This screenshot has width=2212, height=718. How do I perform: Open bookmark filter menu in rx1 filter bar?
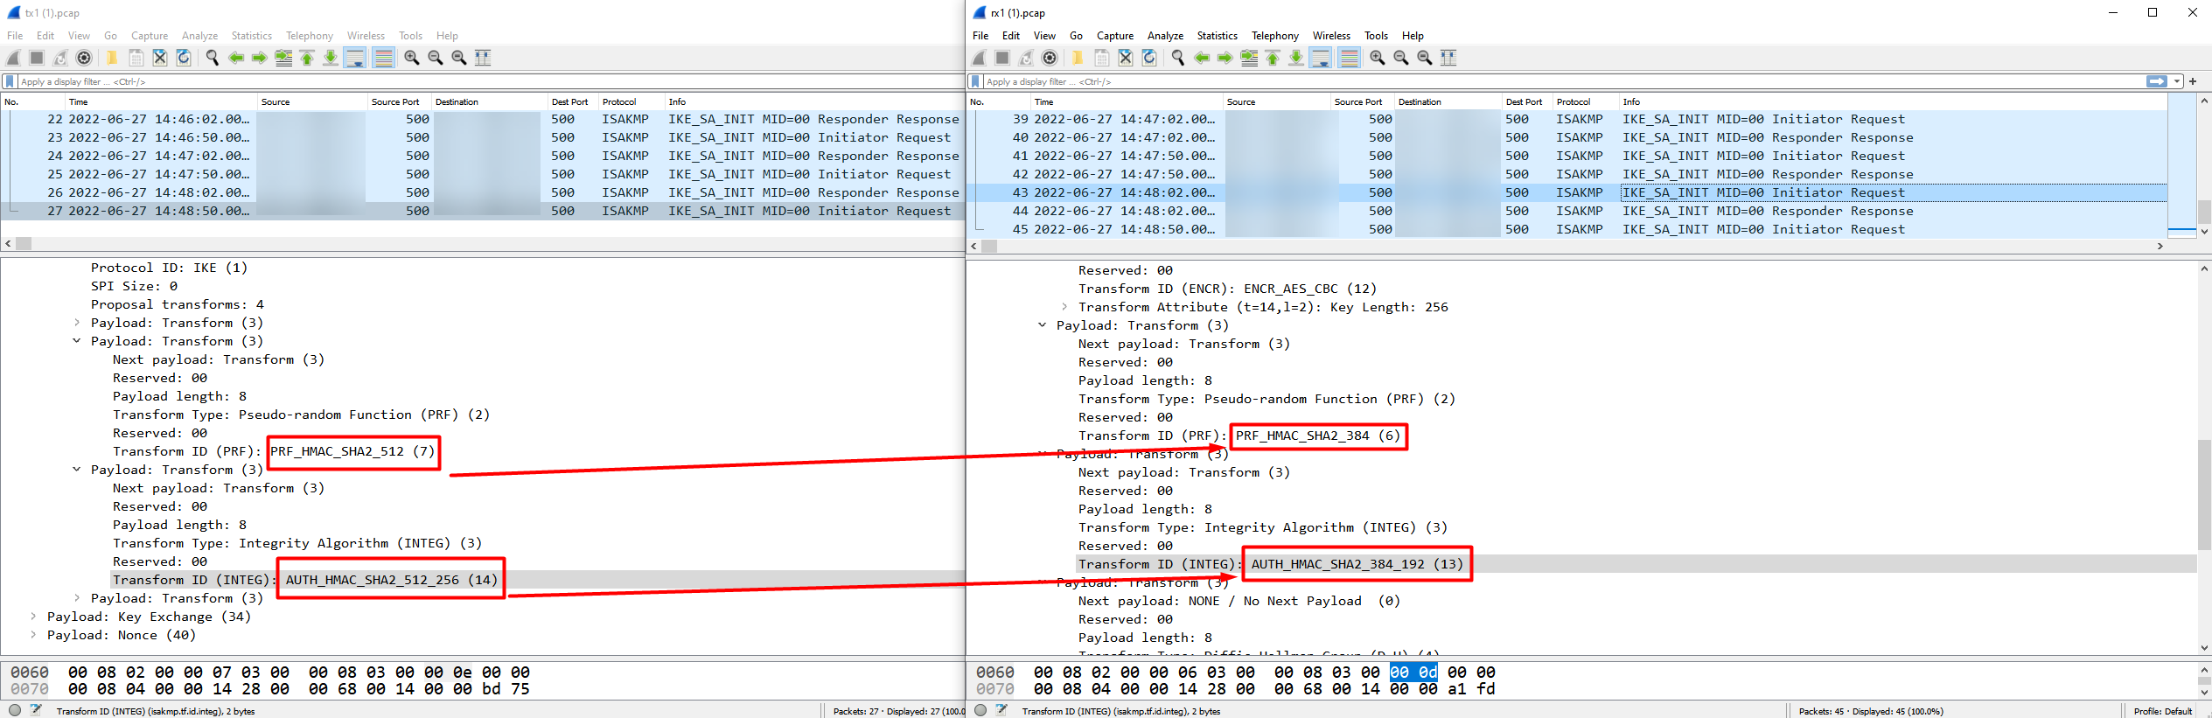click(975, 81)
